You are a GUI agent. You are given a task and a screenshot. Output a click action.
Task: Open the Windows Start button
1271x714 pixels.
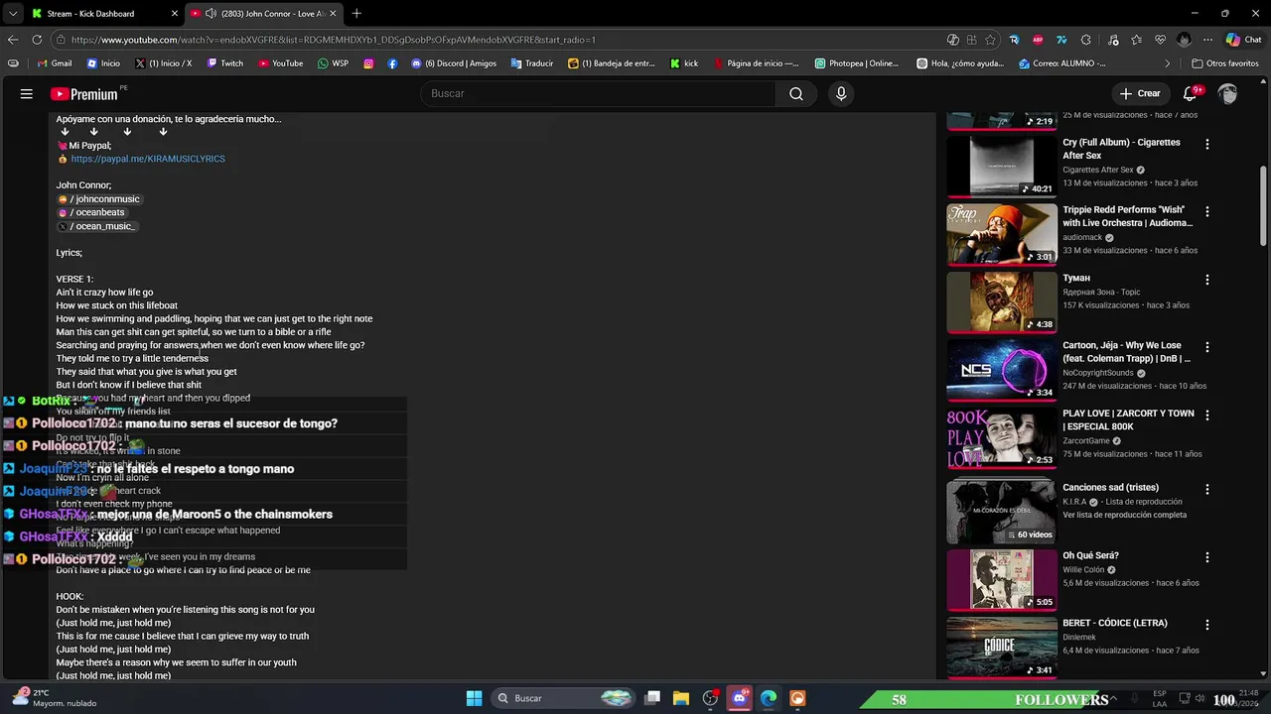(474, 698)
